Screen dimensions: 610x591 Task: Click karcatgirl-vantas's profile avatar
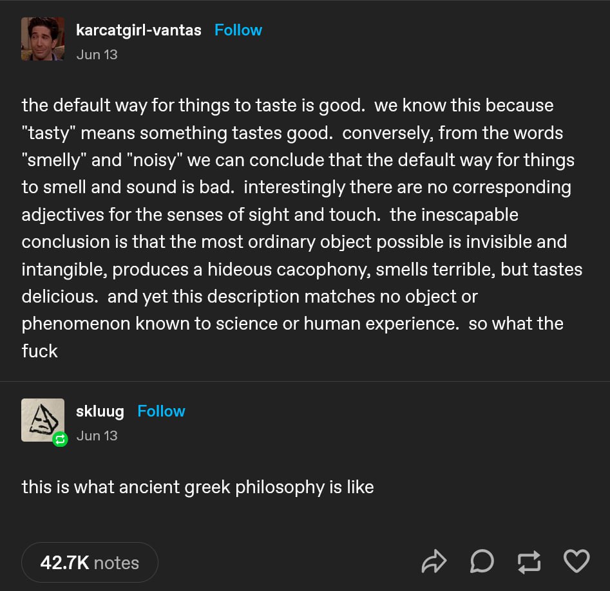coord(43,39)
